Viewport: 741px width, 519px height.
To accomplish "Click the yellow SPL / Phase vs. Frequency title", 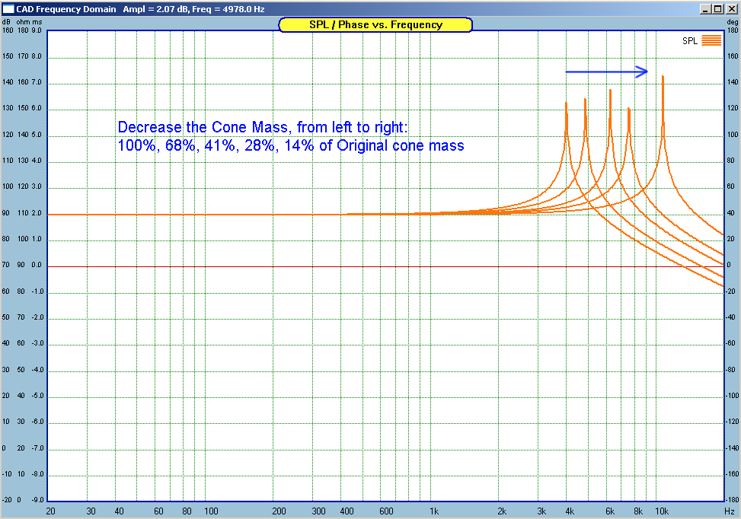I will [375, 24].
